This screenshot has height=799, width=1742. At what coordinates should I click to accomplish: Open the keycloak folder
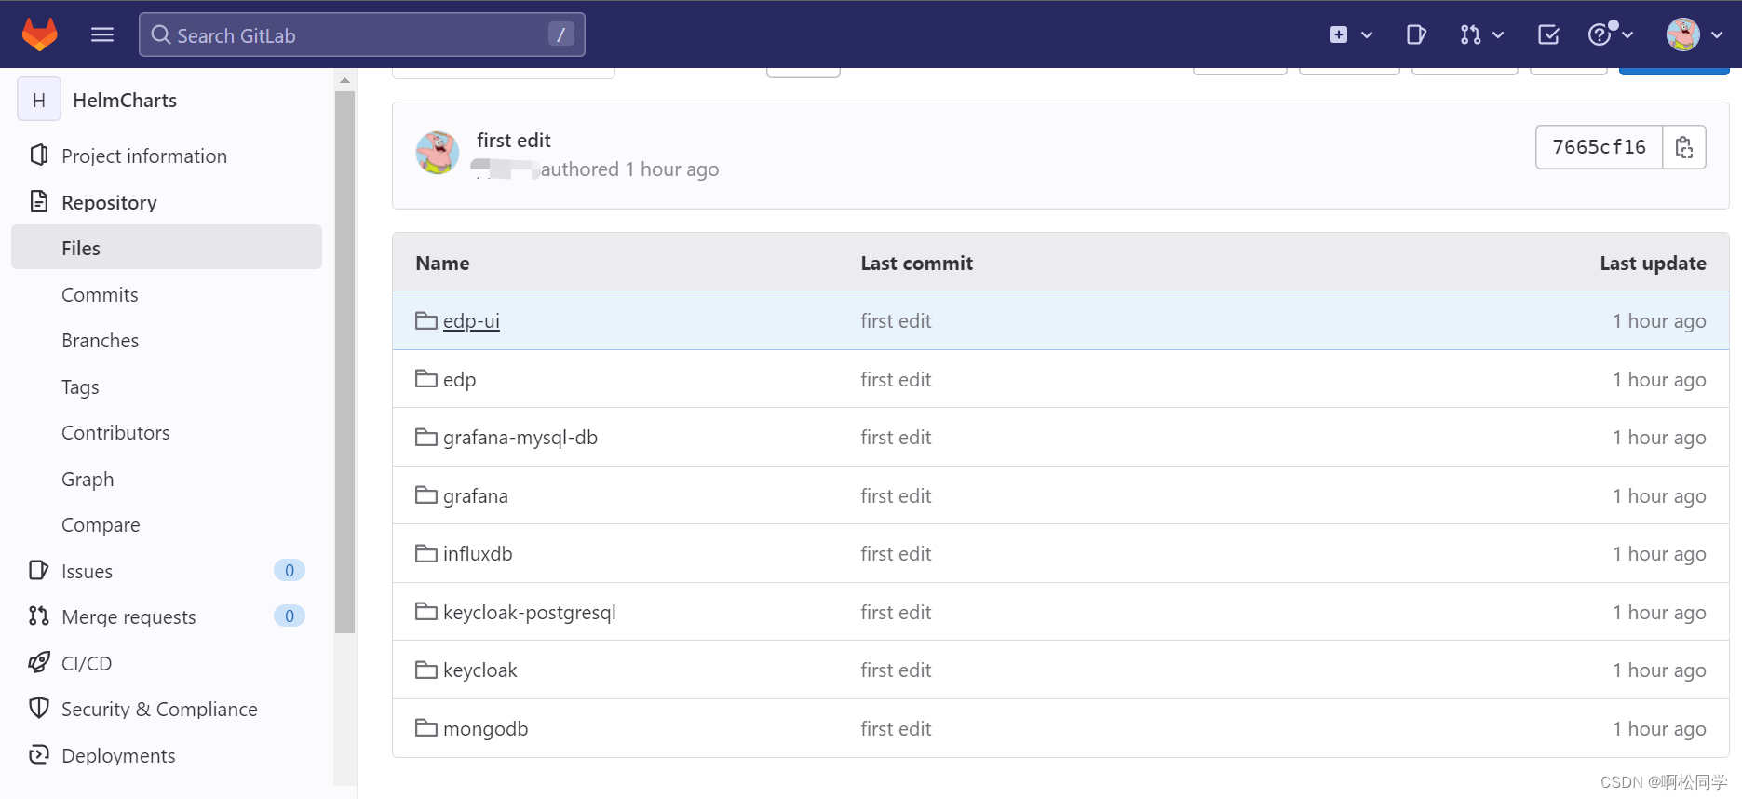[480, 670]
